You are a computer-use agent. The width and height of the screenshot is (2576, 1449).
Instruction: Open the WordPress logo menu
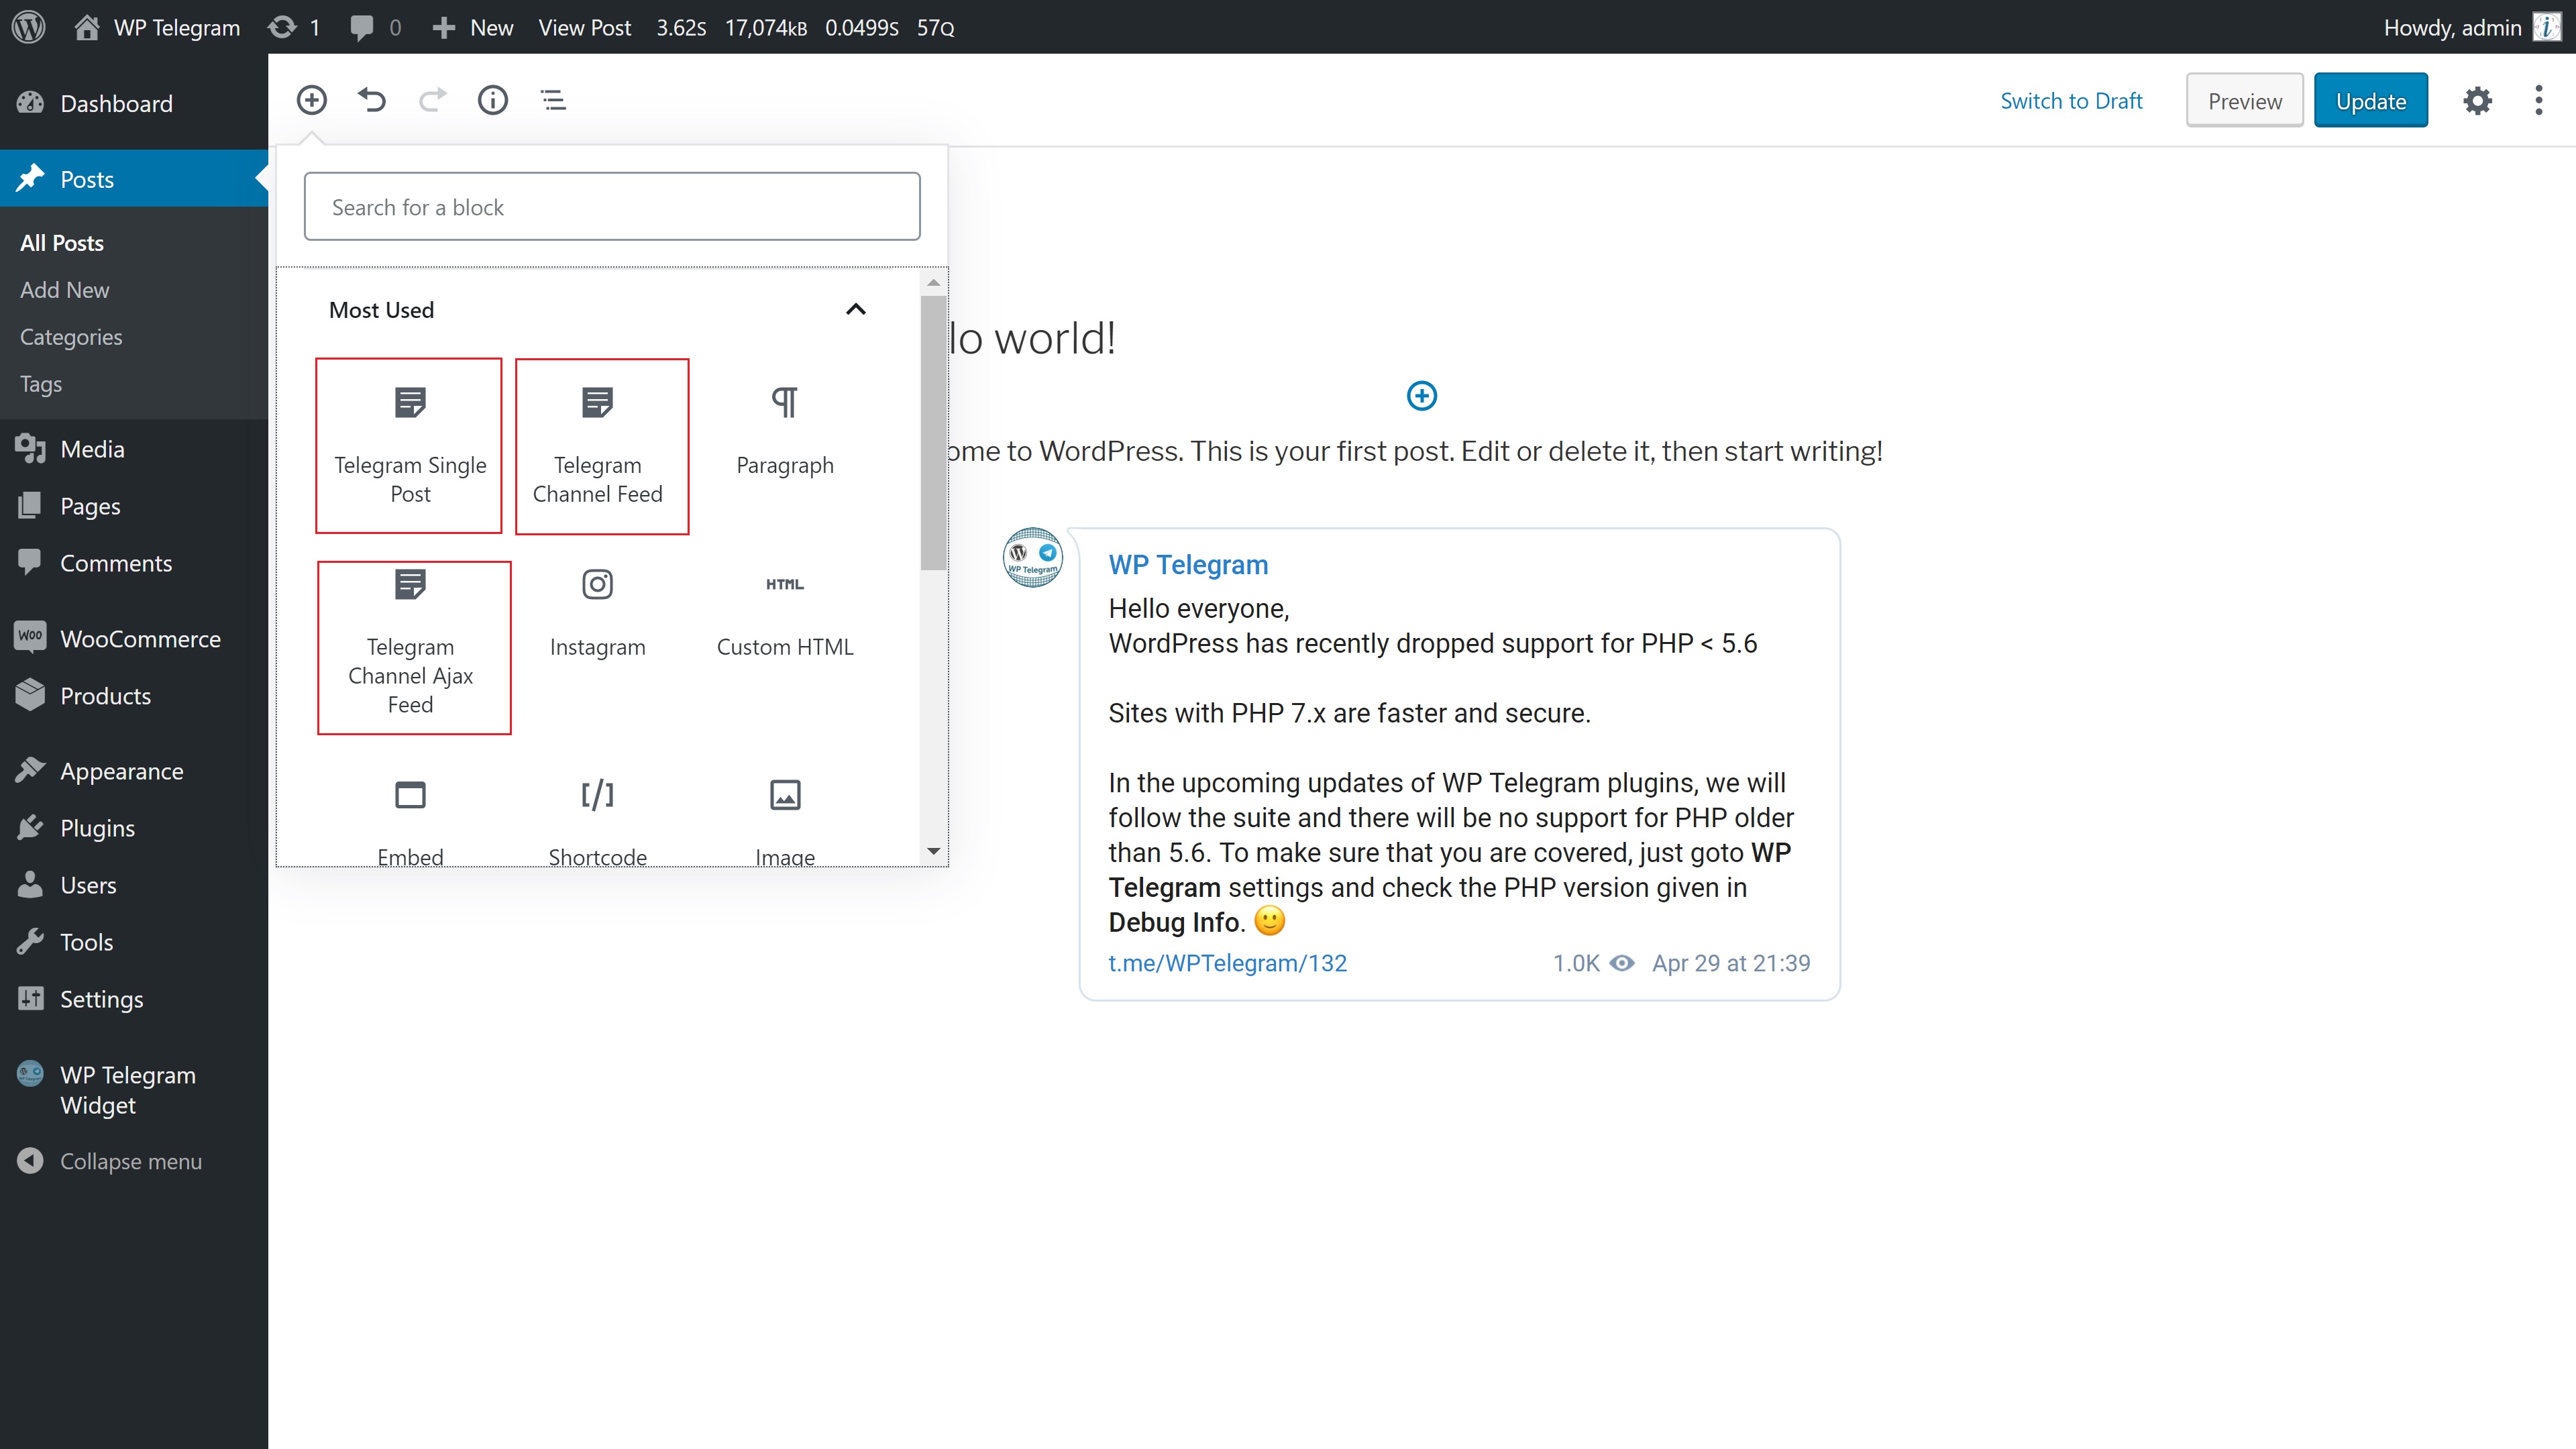coord(29,27)
